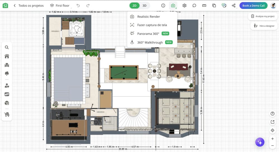
Task: Zoom in with the plus button
Action: [273, 139]
